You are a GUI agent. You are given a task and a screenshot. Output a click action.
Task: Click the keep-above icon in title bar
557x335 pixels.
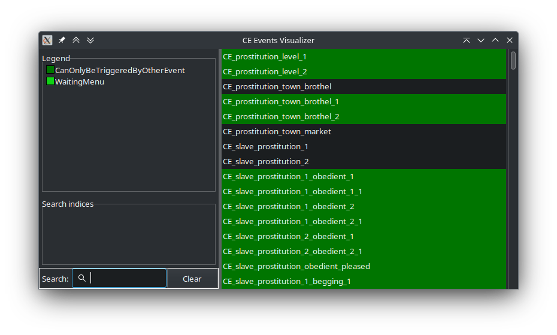467,40
